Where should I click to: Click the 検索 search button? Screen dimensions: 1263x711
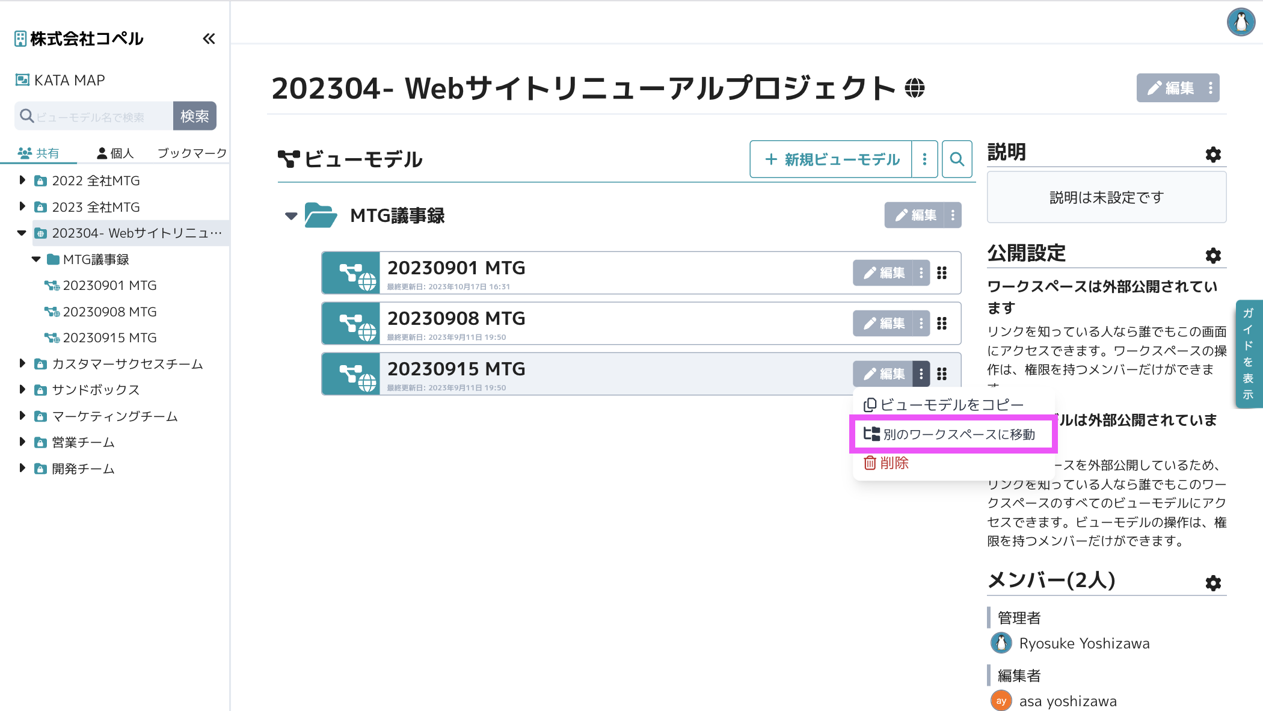click(x=195, y=116)
